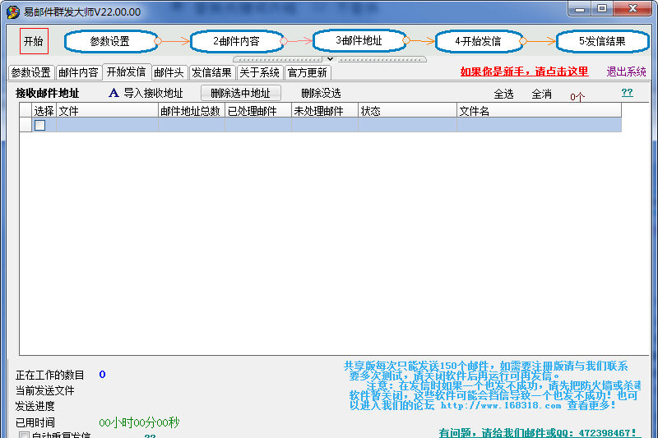This screenshot has height=438, width=658.
Task: Click 全消 to deselect all
Action: coord(541,94)
